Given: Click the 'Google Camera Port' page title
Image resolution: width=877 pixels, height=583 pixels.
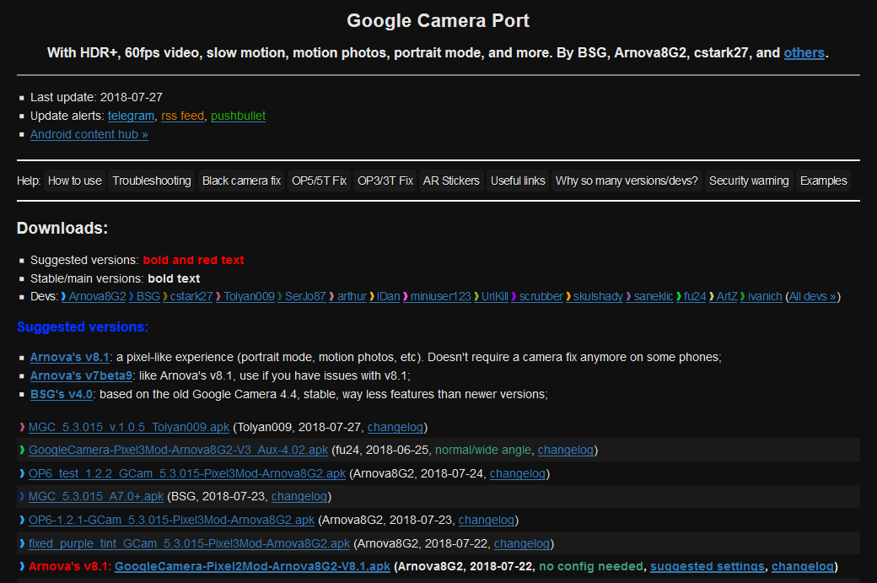Looking at the screenshot, I should click(438, 21).
